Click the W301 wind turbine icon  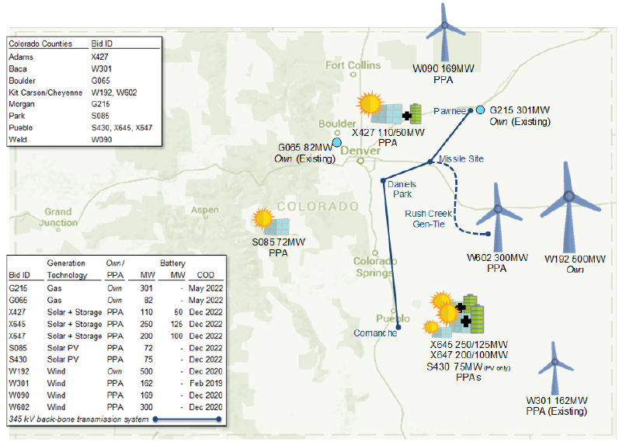pos(555,368)
